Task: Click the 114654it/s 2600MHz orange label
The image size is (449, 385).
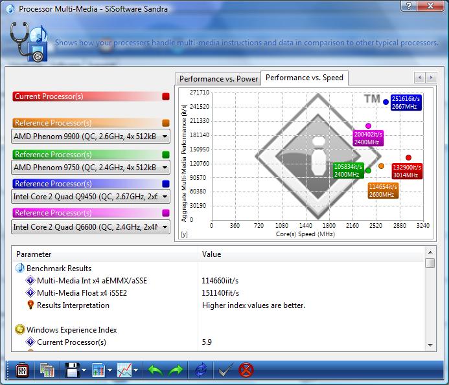Action: click(383, 190)
